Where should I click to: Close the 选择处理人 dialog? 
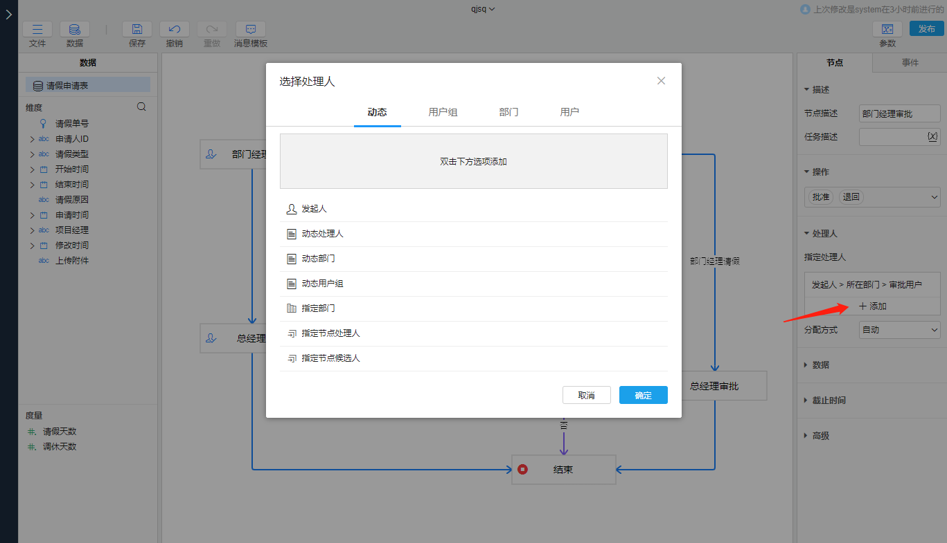pos(661,81)
